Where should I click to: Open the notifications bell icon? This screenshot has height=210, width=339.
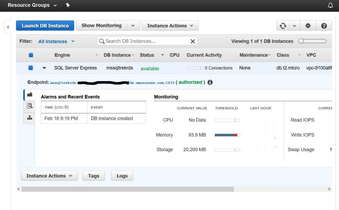tap(330, 5)
